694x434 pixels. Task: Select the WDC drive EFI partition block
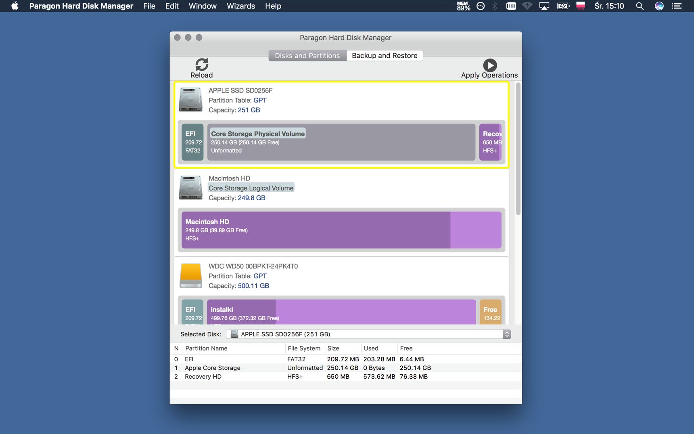pos(192,312)
